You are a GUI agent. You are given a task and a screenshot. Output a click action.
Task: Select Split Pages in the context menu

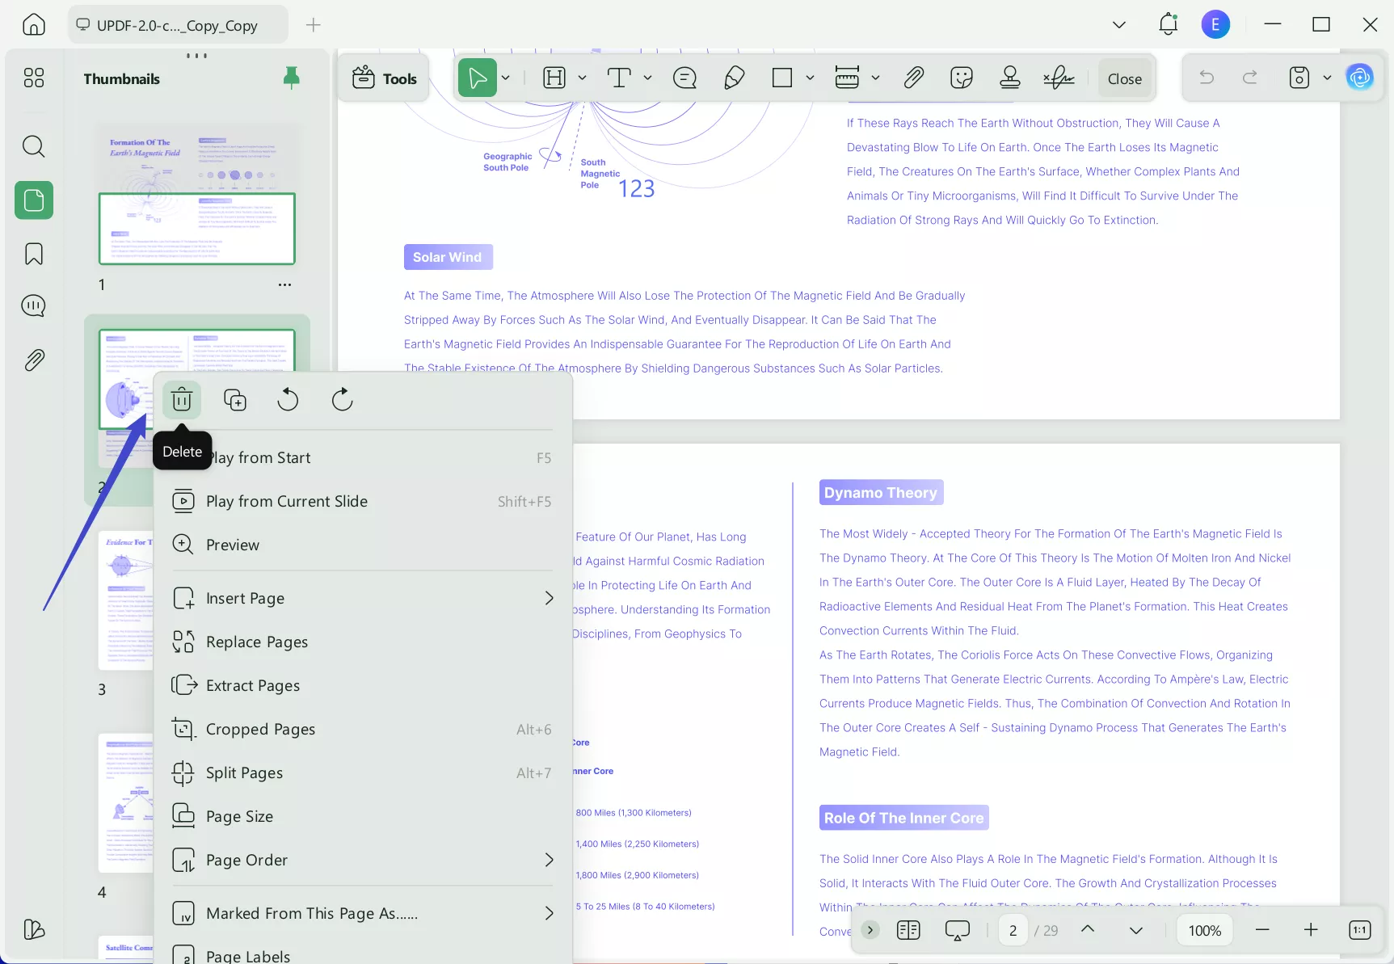(x=246, y=772)
